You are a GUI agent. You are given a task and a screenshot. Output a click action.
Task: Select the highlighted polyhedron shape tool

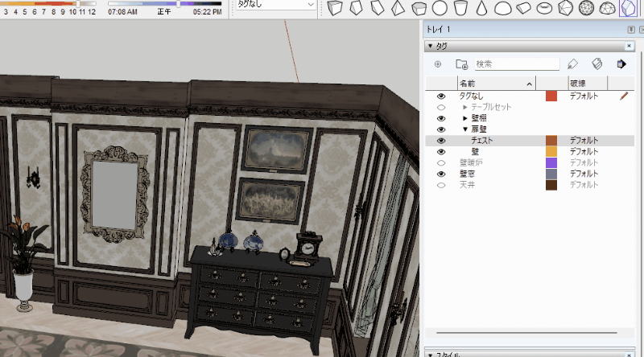(x=628, y=8)
